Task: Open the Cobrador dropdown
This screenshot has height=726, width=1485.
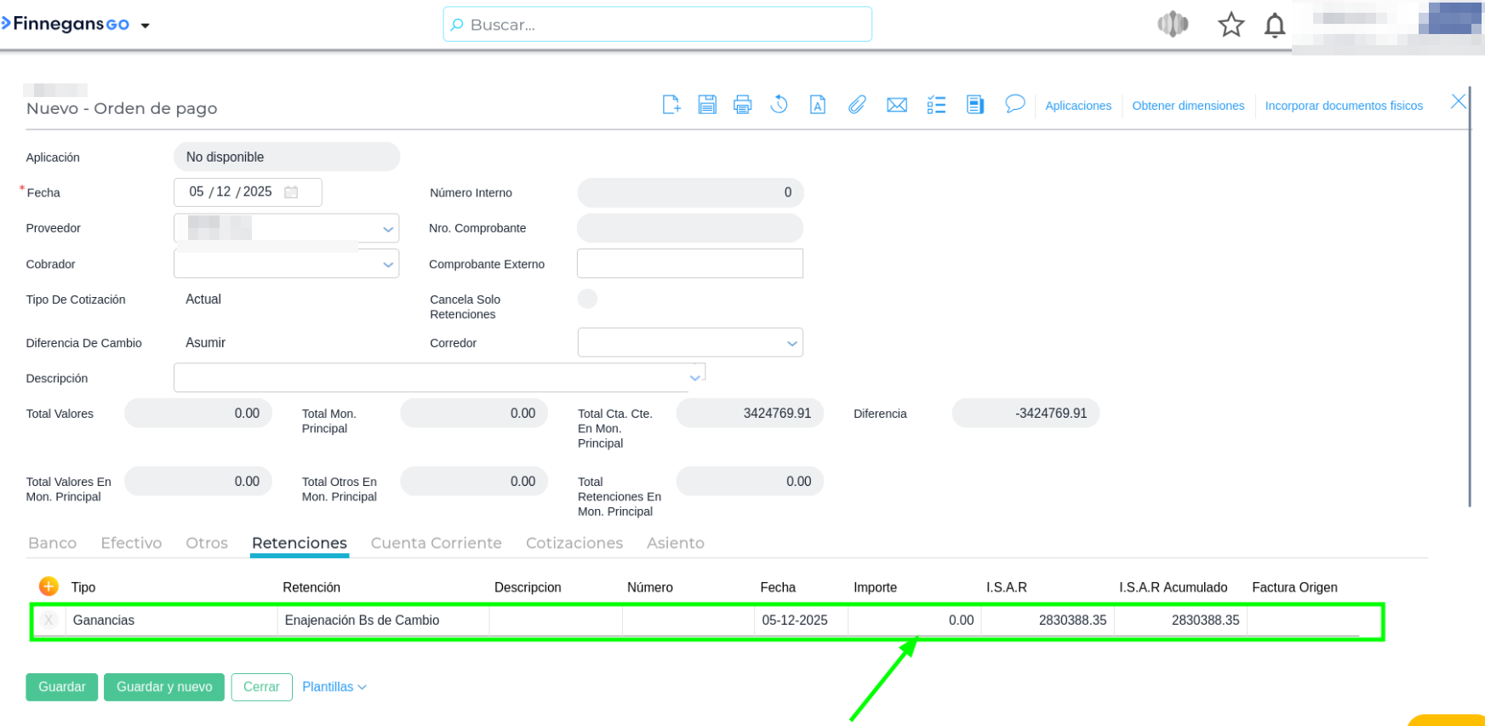Action: [x=388, y=265]
